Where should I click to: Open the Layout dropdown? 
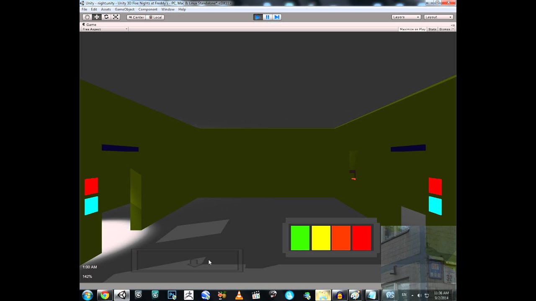pos(438,17)
